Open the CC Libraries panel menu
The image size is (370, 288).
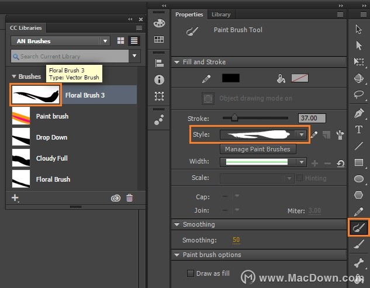point(139,28)
